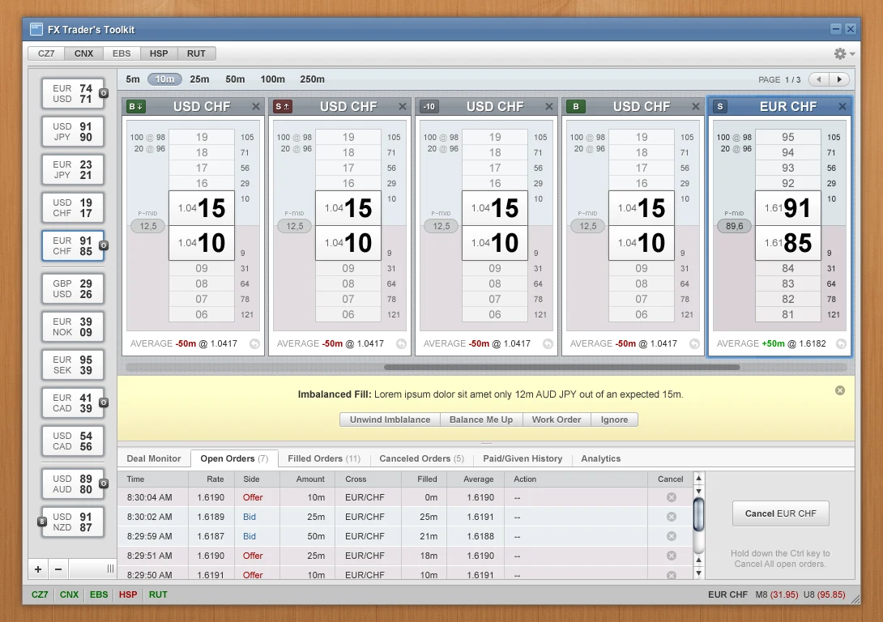Go to previous page arrow
The height and width of the screenshot is (622, 883).
click(819, 79)
